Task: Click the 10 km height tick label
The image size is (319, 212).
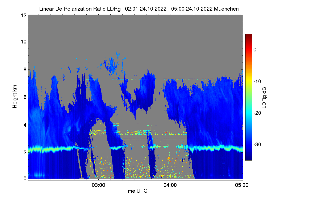Action: click(23, 42)
